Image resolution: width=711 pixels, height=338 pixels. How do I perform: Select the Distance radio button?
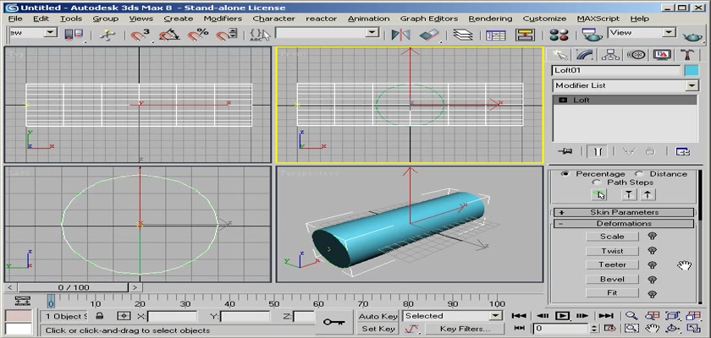(639, 174)
